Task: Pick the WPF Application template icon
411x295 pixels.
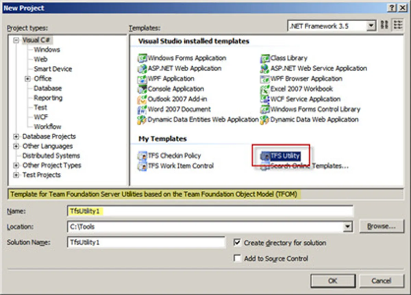Action: pos(142,79)
